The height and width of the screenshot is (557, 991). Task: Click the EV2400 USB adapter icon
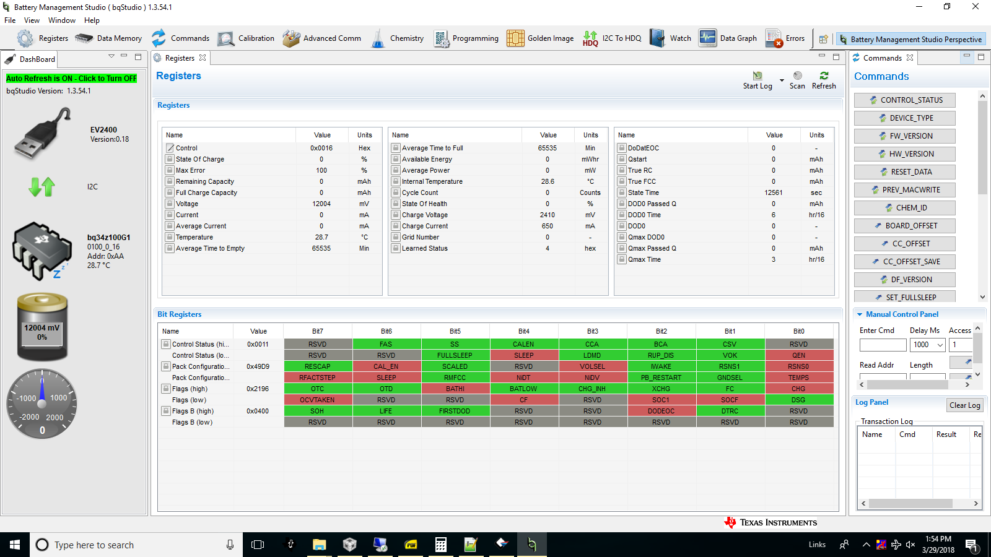pos(43,132)
